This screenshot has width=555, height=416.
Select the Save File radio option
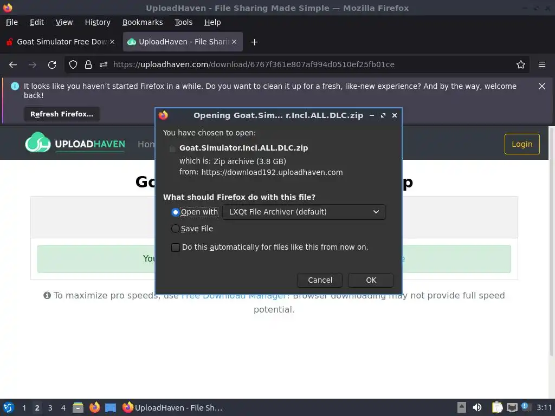[175, 229]
